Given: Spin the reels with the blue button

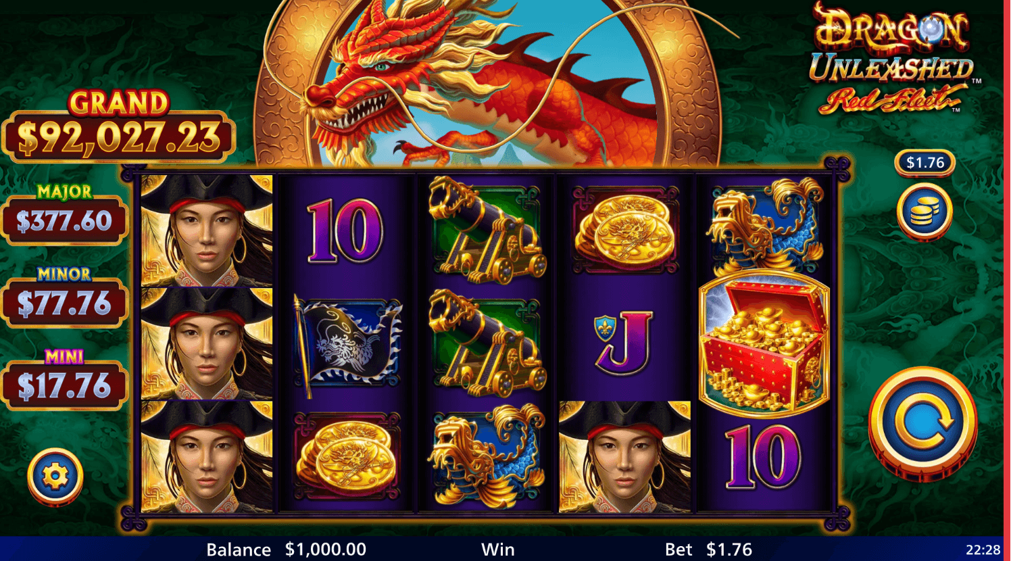Looking at the screenshot, I should [922, 423].
